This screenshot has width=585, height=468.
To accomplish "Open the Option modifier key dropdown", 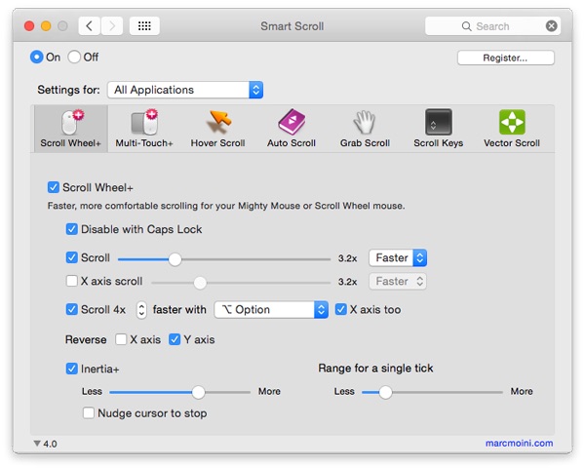I will pos(271,309).
